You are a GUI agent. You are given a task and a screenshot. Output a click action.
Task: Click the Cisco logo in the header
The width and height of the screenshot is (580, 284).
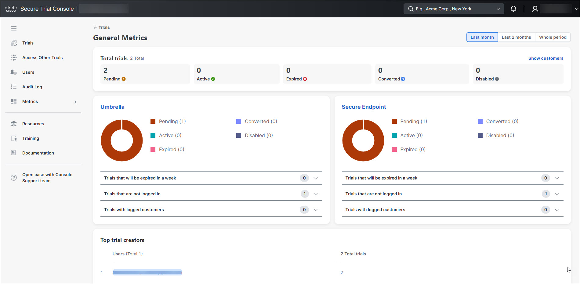pos(11,9)
